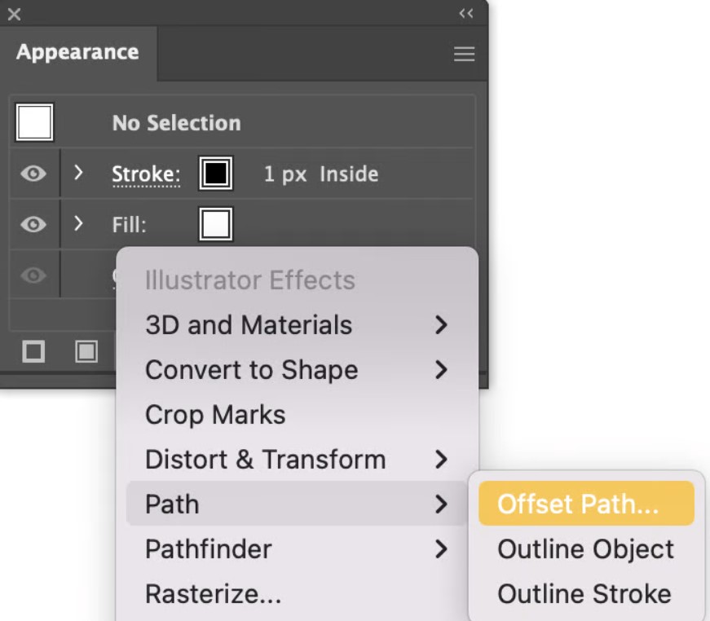Choose Outline Object from Path submenu
710x621 pixels.
586,548
